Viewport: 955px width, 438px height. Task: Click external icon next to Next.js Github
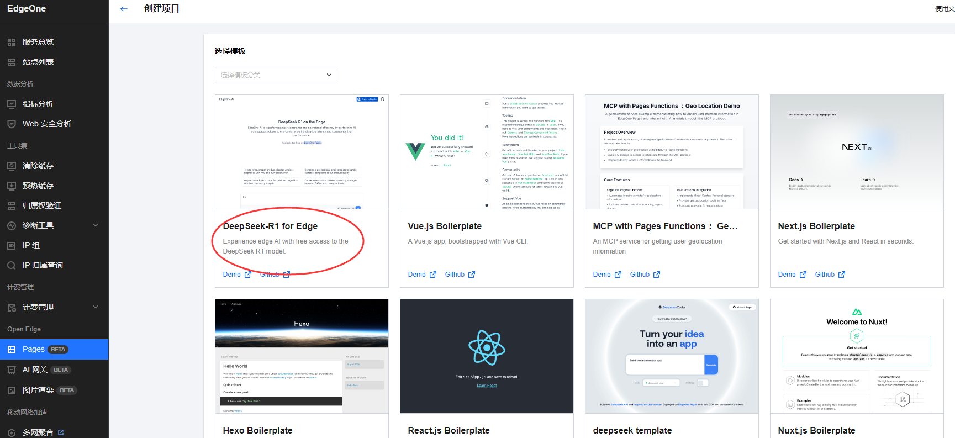[x=842, y=275]
